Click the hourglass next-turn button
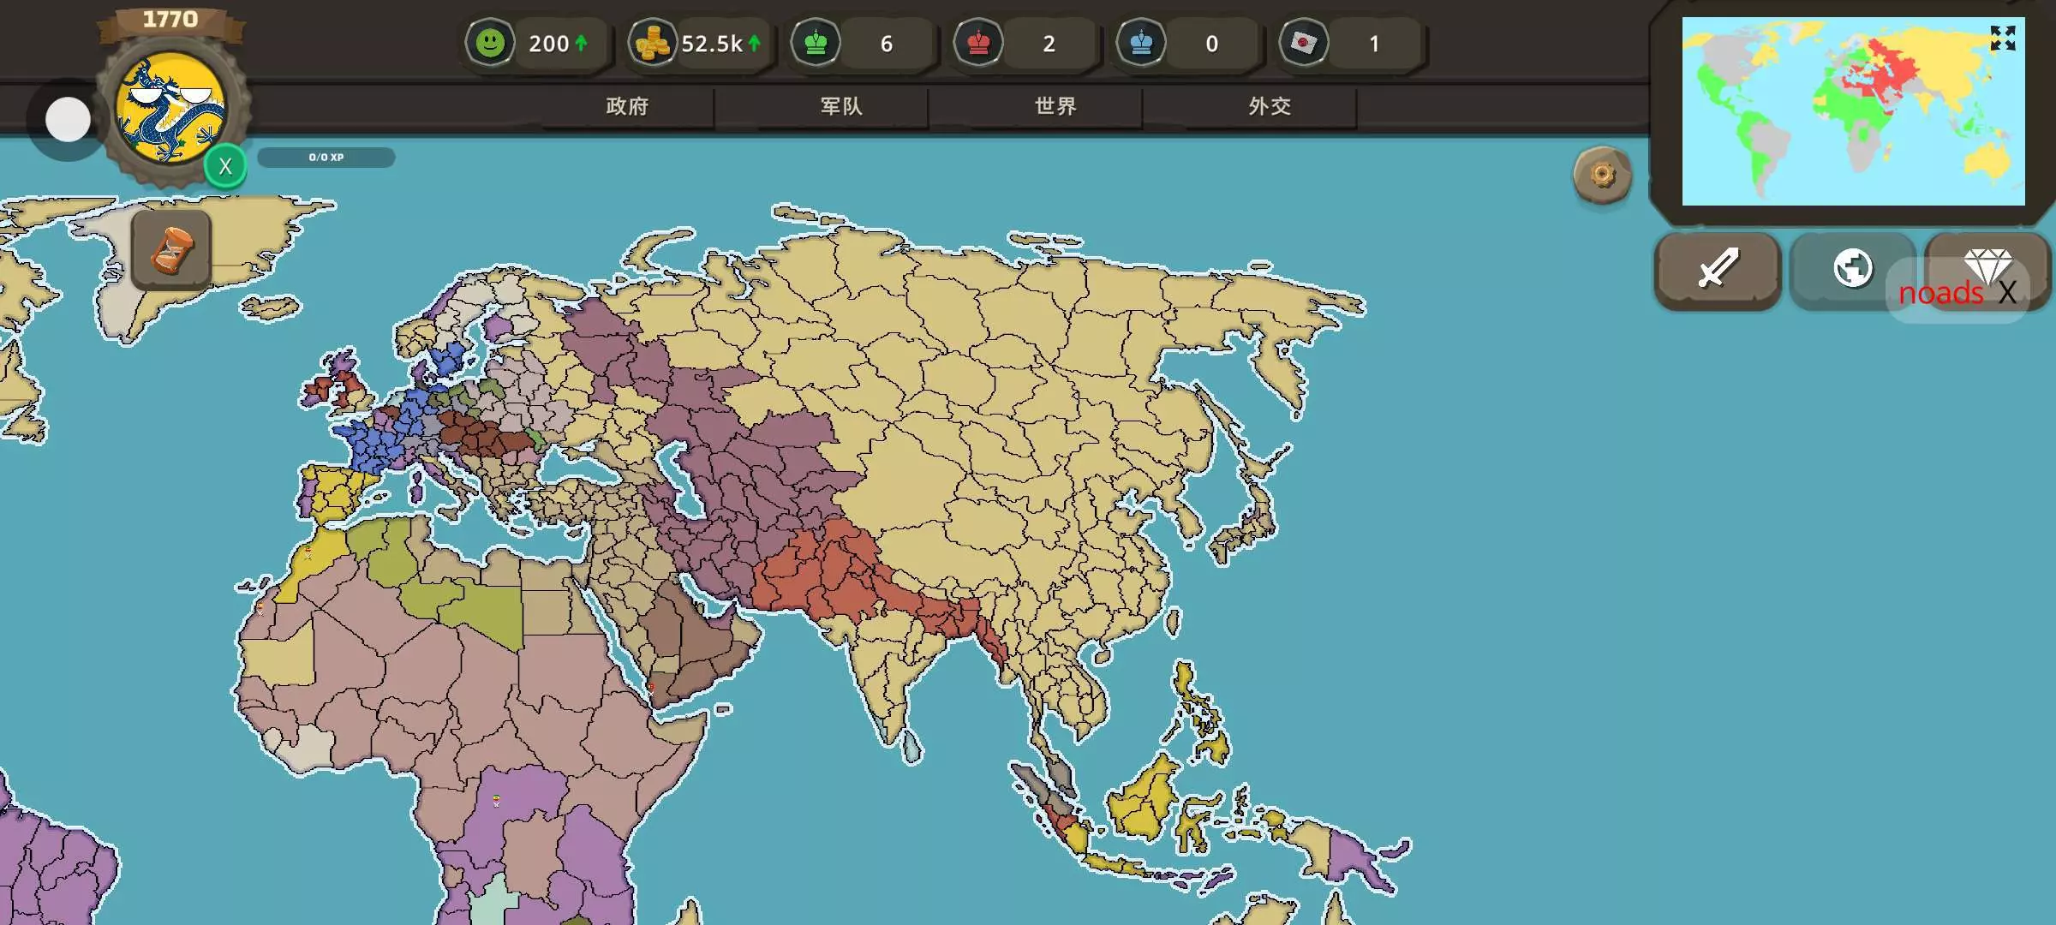Viewport: 2056px width, 925px height. pyautogui.click(x=171, y=250)
